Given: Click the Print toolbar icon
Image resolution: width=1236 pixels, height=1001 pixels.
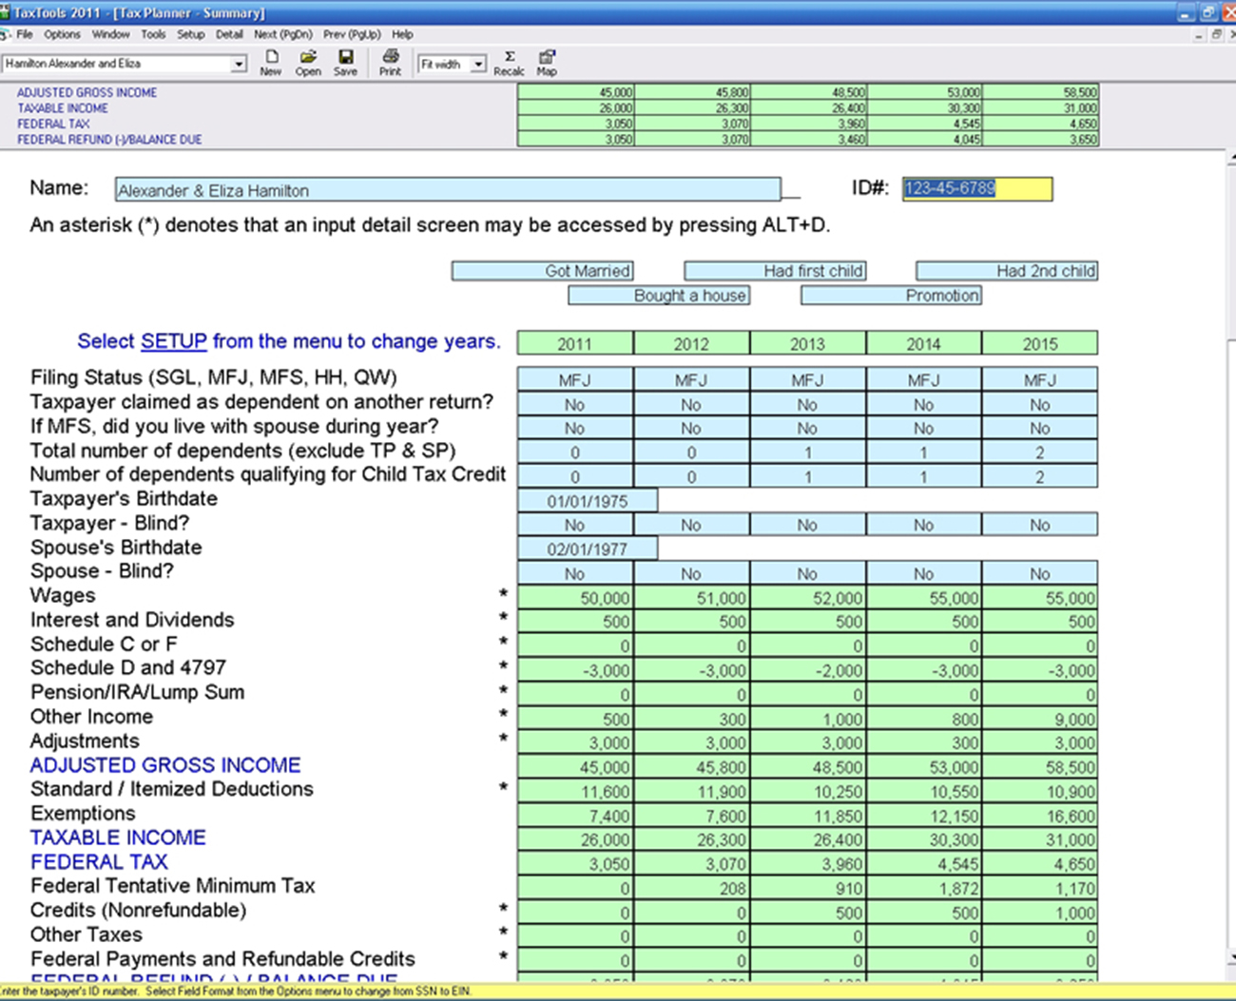Looking at the screenshot, I should (x=390, y=63).
